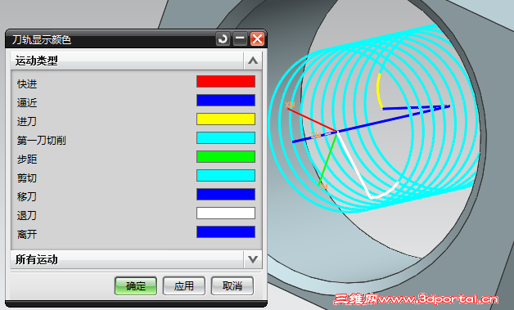Click the 移刀 label

[x=27, y=196]
